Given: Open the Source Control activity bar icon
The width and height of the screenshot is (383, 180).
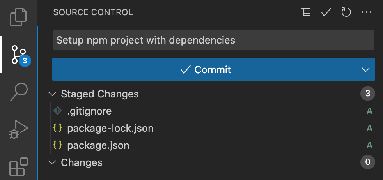Looking at the screenshot, I should pos(20,55).
